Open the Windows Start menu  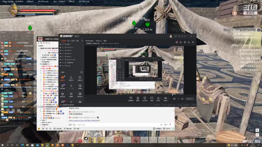click(x=2, y=145)
